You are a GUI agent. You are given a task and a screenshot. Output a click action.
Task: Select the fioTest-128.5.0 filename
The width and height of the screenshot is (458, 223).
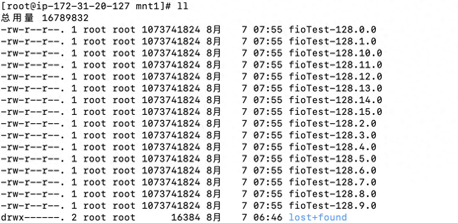tap(332, 159)
